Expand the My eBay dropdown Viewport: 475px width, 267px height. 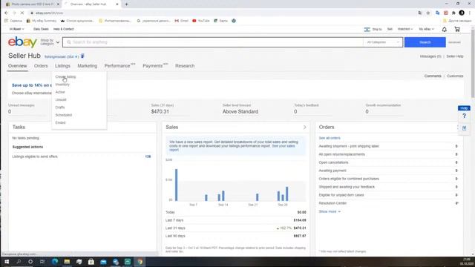tap(427, 29)
